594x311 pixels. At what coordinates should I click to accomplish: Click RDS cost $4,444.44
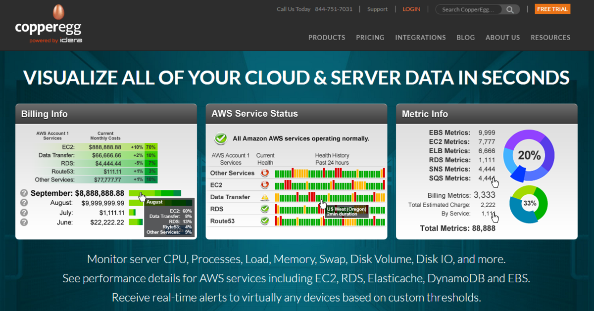pos(108,163)
